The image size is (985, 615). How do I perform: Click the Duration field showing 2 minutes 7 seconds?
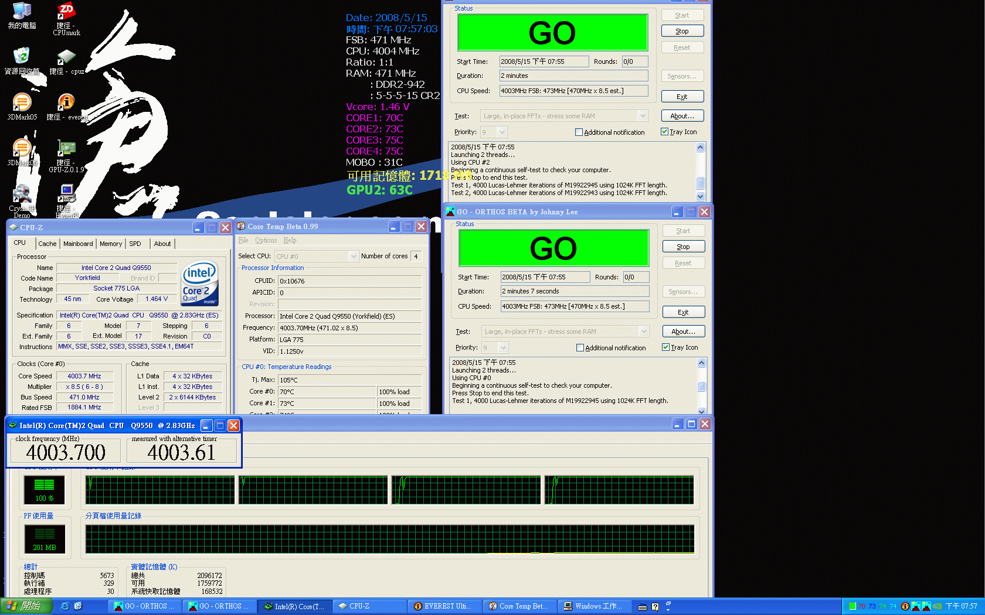coord(575,291)
